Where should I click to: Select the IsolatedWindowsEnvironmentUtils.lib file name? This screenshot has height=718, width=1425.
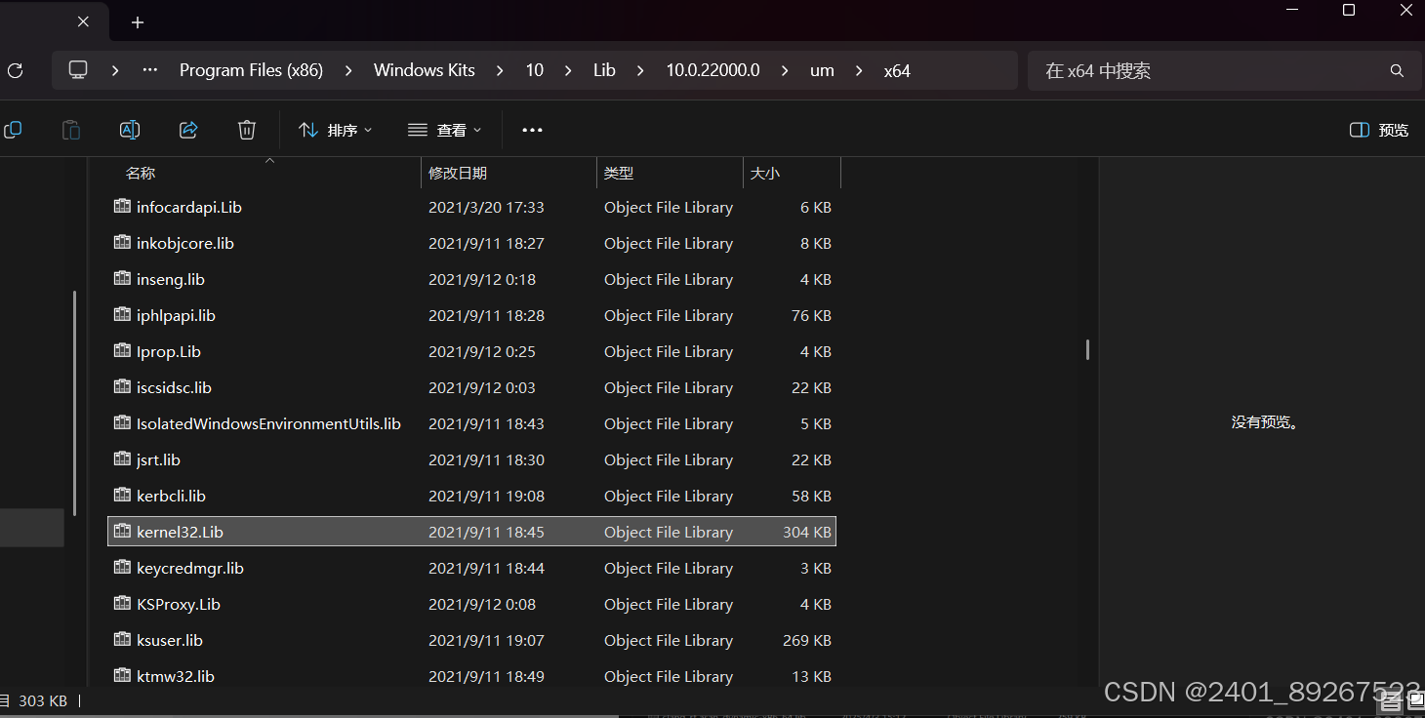(x=269, y=423)
